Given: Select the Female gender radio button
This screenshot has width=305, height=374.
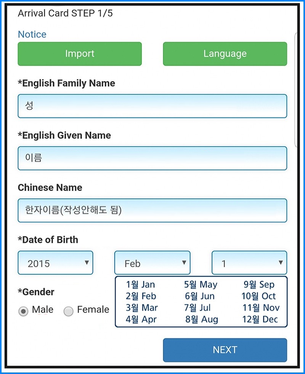Looking at the screenshot, I should point(69,311).
